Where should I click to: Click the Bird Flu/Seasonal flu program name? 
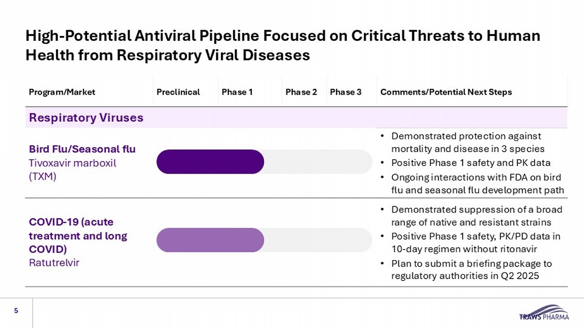[82, 149]
